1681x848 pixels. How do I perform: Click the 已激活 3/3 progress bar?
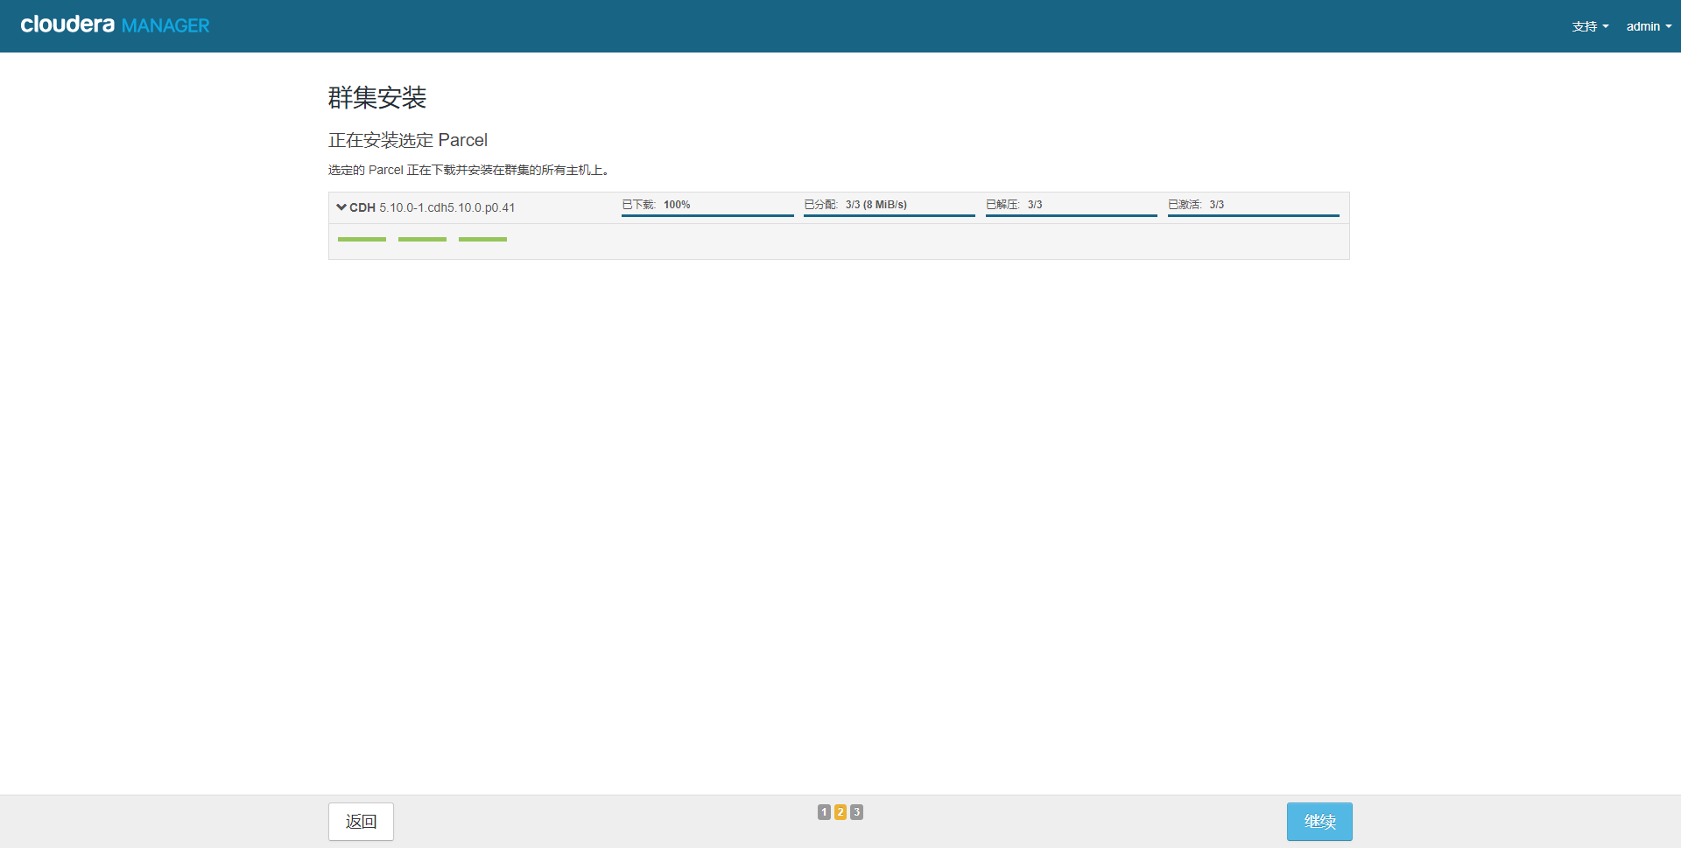(x=1254, y=215)
